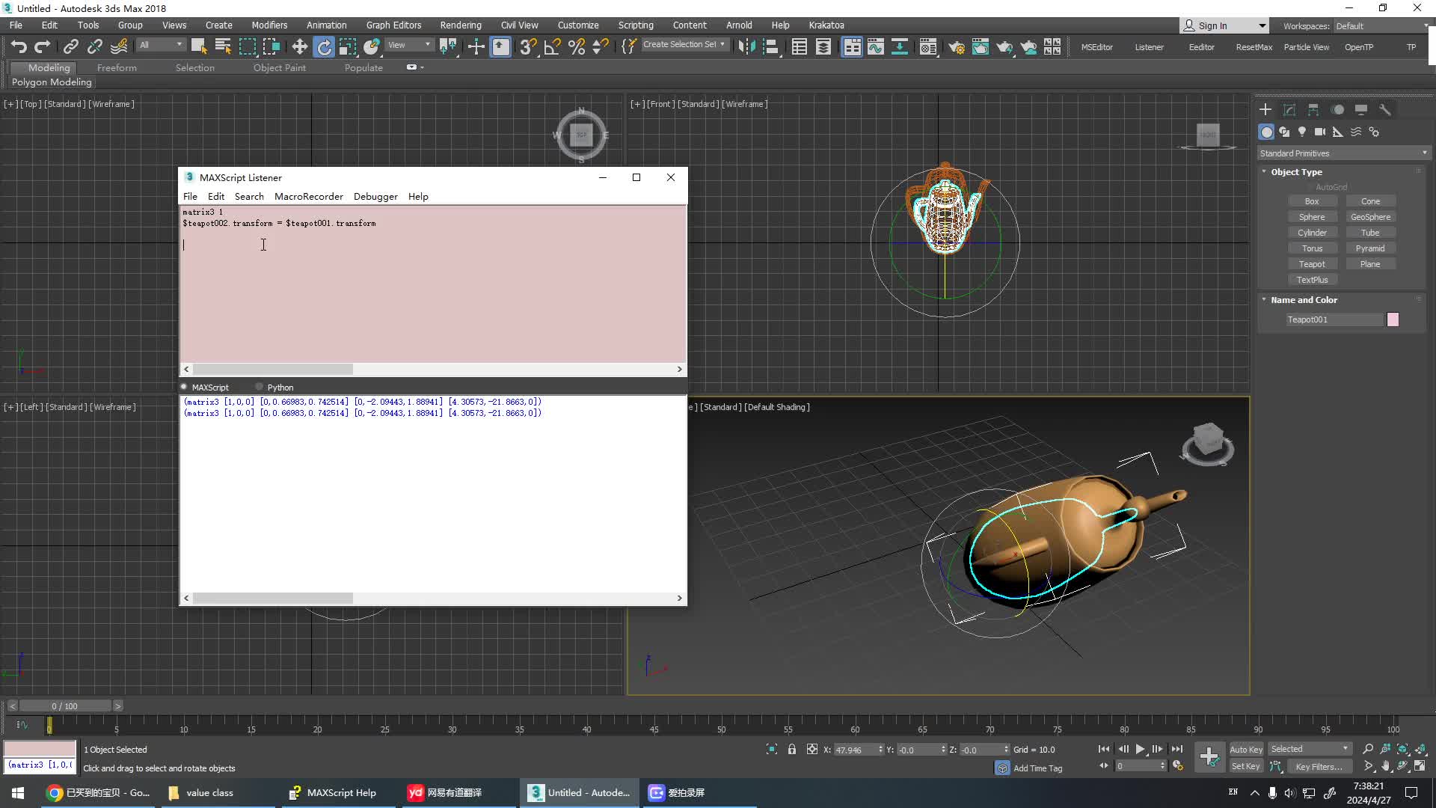
Task: Switch to the Hierarchy panel icon
Action: (x=1313, y=110)
